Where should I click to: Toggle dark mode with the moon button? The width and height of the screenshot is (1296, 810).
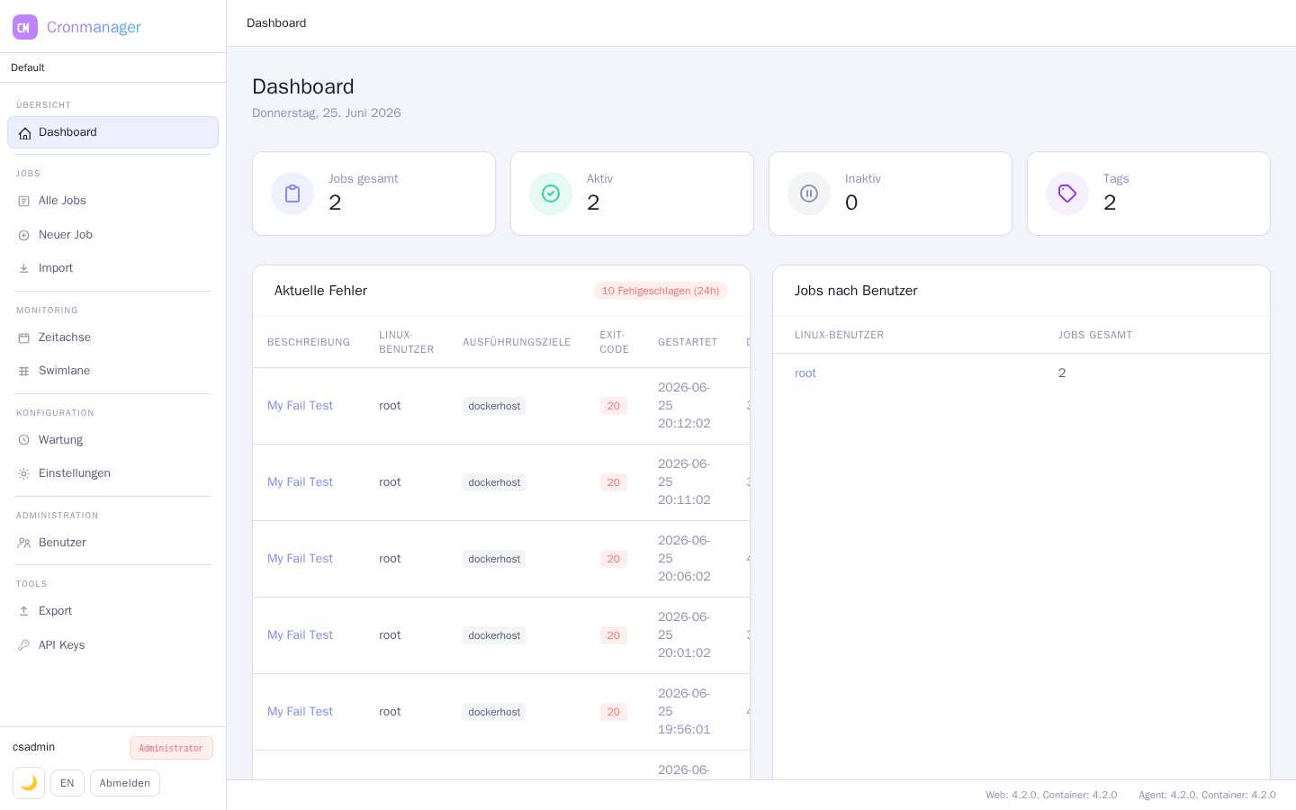(x=29, y=783)
